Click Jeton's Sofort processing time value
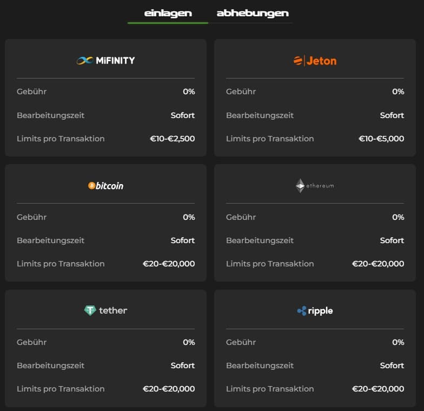The width and height of the screenshot is (424, 411). (x=392, y=115)
